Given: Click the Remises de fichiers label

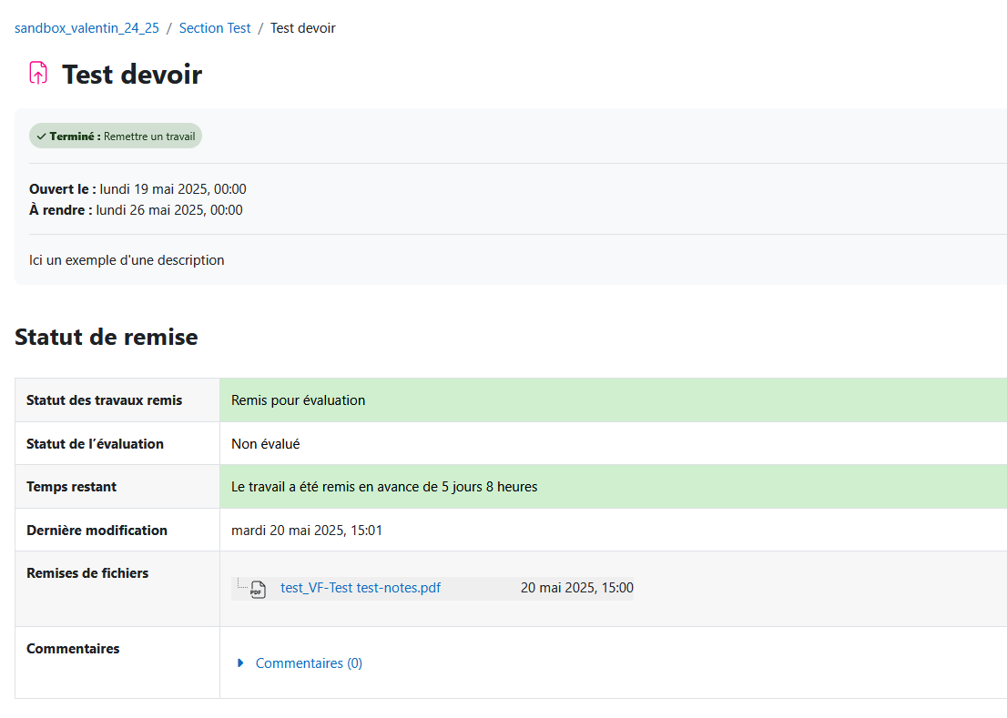Looking at the screenshot, I should point(87,573).
